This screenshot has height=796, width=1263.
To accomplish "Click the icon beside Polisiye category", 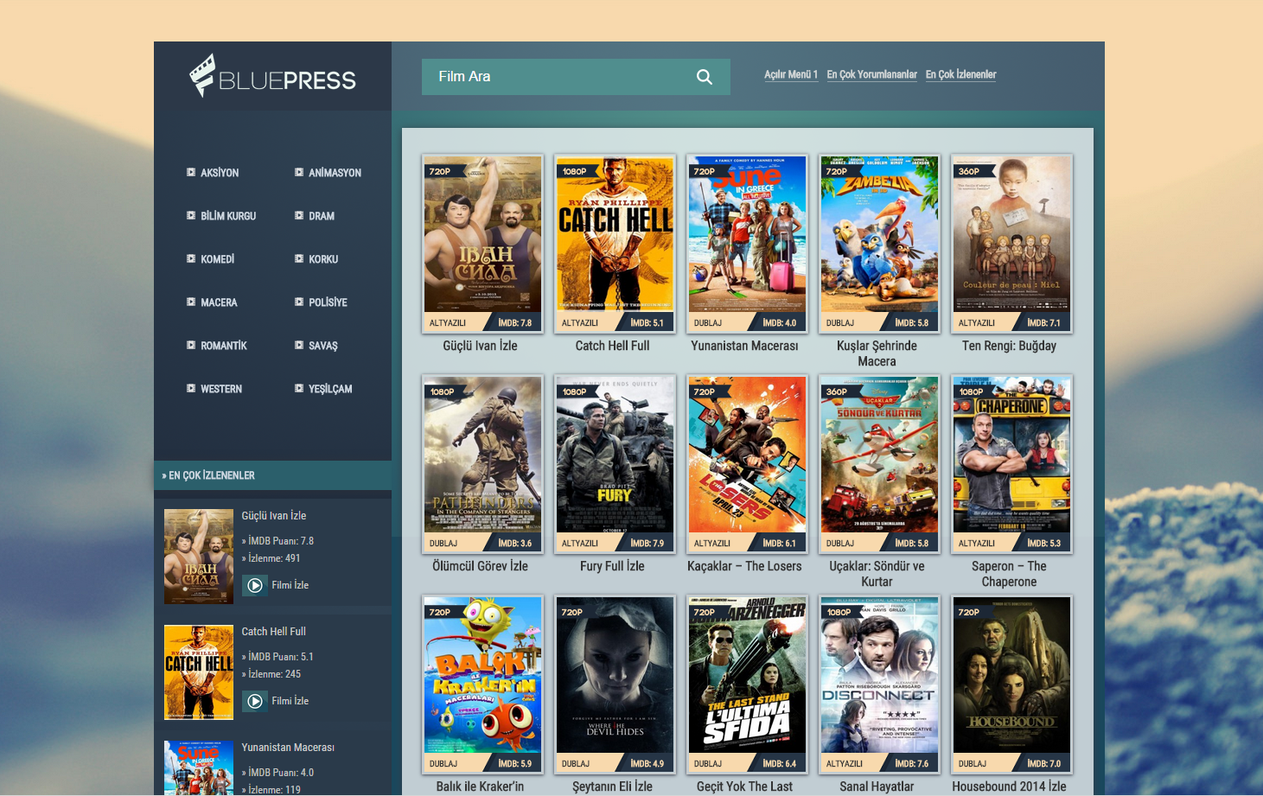I will pos(299,302).
